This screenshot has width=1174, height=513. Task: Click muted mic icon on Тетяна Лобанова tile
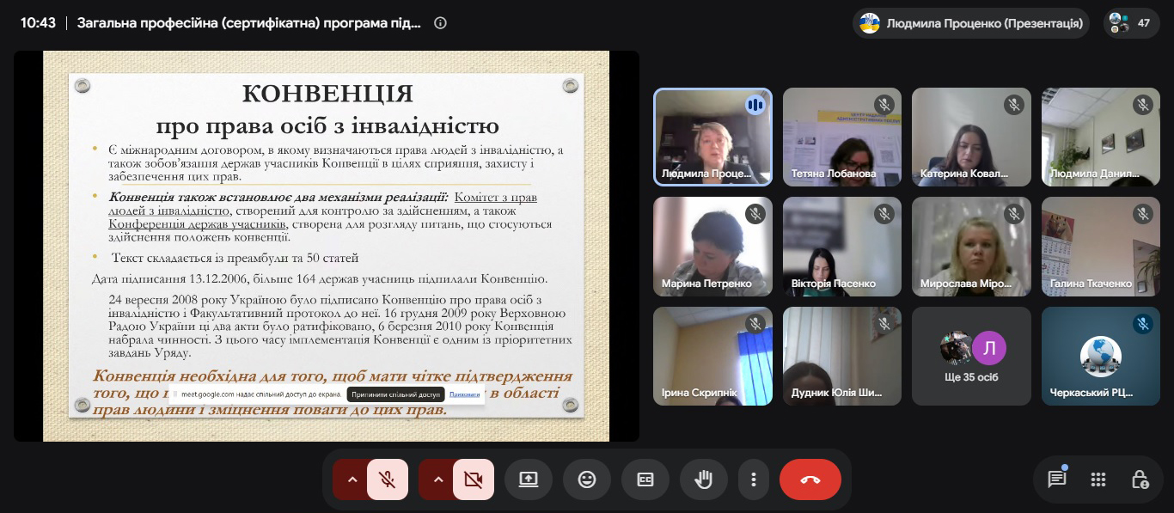[x=884, y=105]
